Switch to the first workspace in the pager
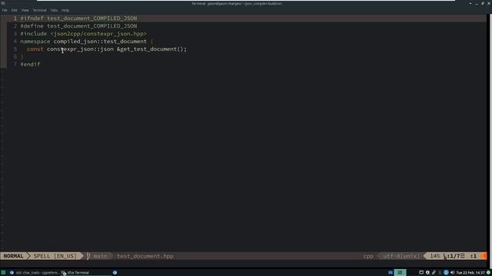The height and width of the screenshot is (276, 492). coord(391,273)
